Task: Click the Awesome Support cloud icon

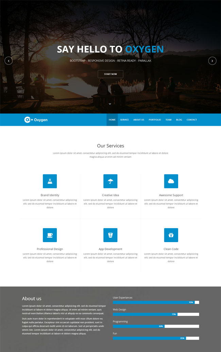Action: pos(171,181)
